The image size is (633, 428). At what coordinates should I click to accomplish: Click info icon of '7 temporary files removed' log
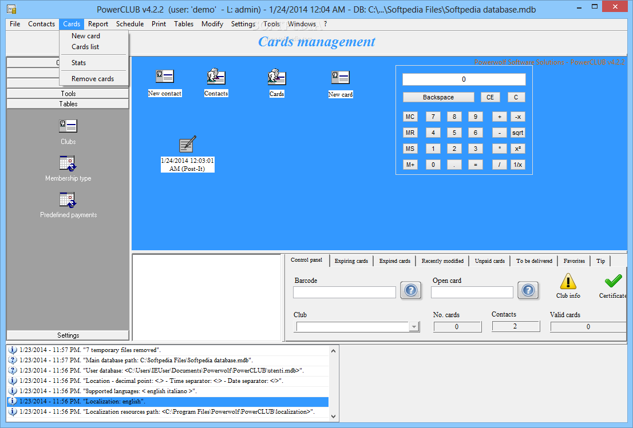point(13,350)
